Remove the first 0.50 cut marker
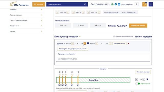 pyautogui.click(x=59, y=85)
